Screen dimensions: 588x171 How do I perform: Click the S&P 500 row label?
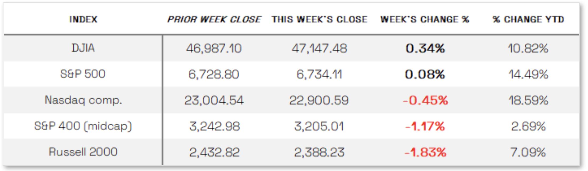point(83,74)
